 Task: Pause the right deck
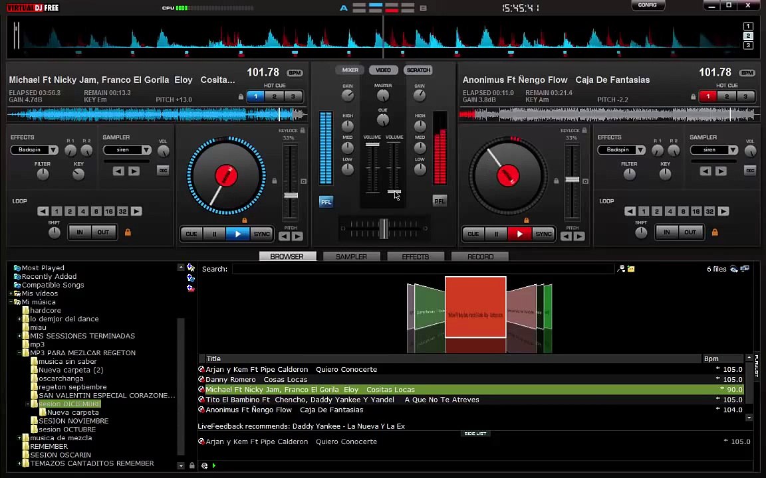[496, 234]
